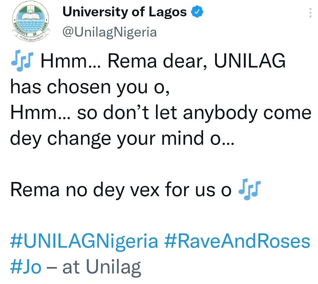
Task: Click the music notes emoji before "Hmm... Rema dear"
Action: (22, 63)
